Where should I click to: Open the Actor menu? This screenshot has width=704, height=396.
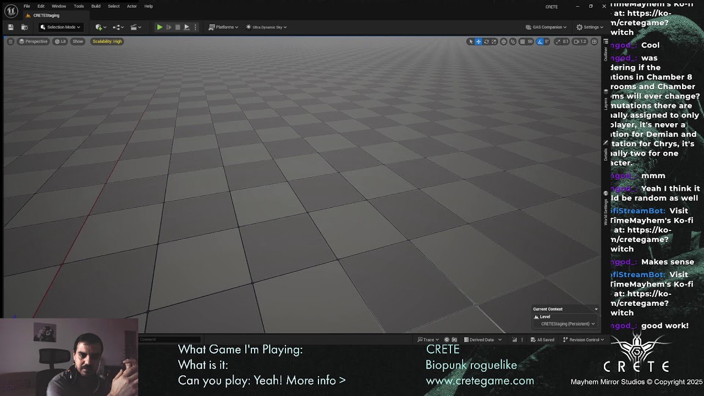131,6
